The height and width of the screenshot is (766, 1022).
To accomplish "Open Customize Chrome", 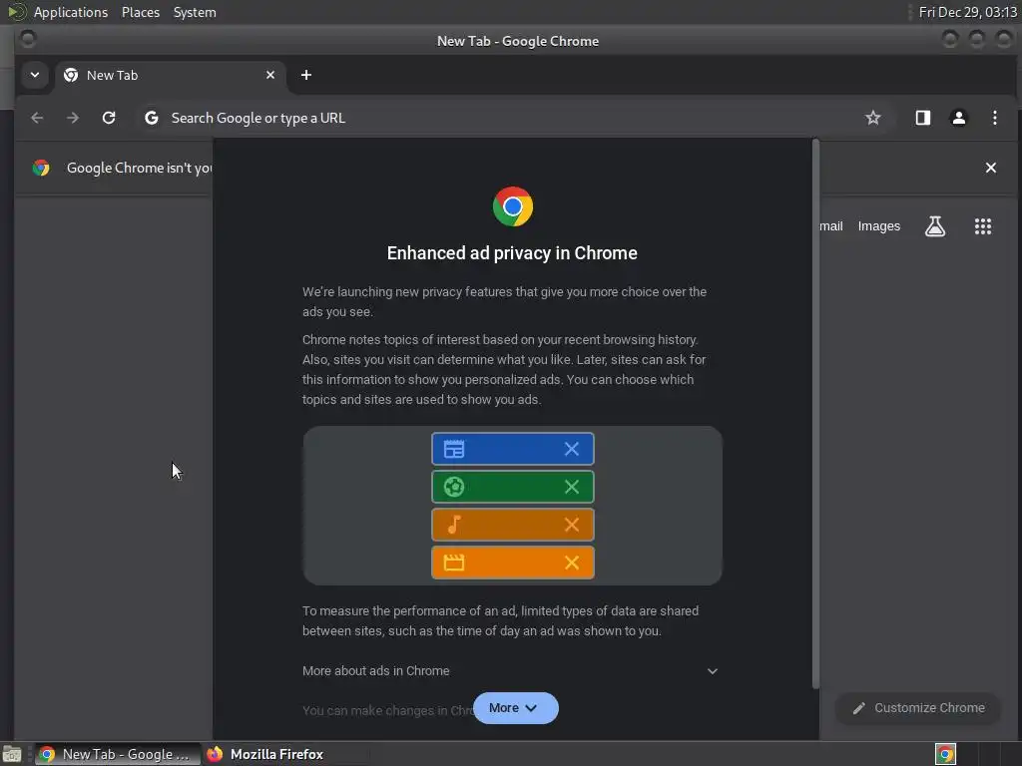I will pos(918,708).
